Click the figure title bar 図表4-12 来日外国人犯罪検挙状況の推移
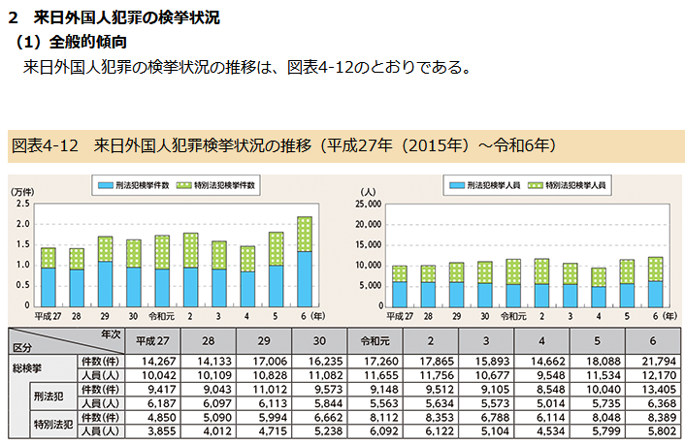Image resolution: width=685 pixels, height=445 pixels. 346,145
